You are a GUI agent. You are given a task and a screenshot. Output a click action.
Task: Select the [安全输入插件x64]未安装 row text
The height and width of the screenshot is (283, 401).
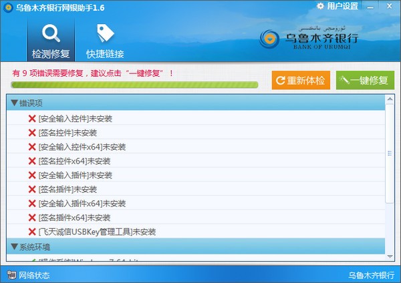click(82, 204)
